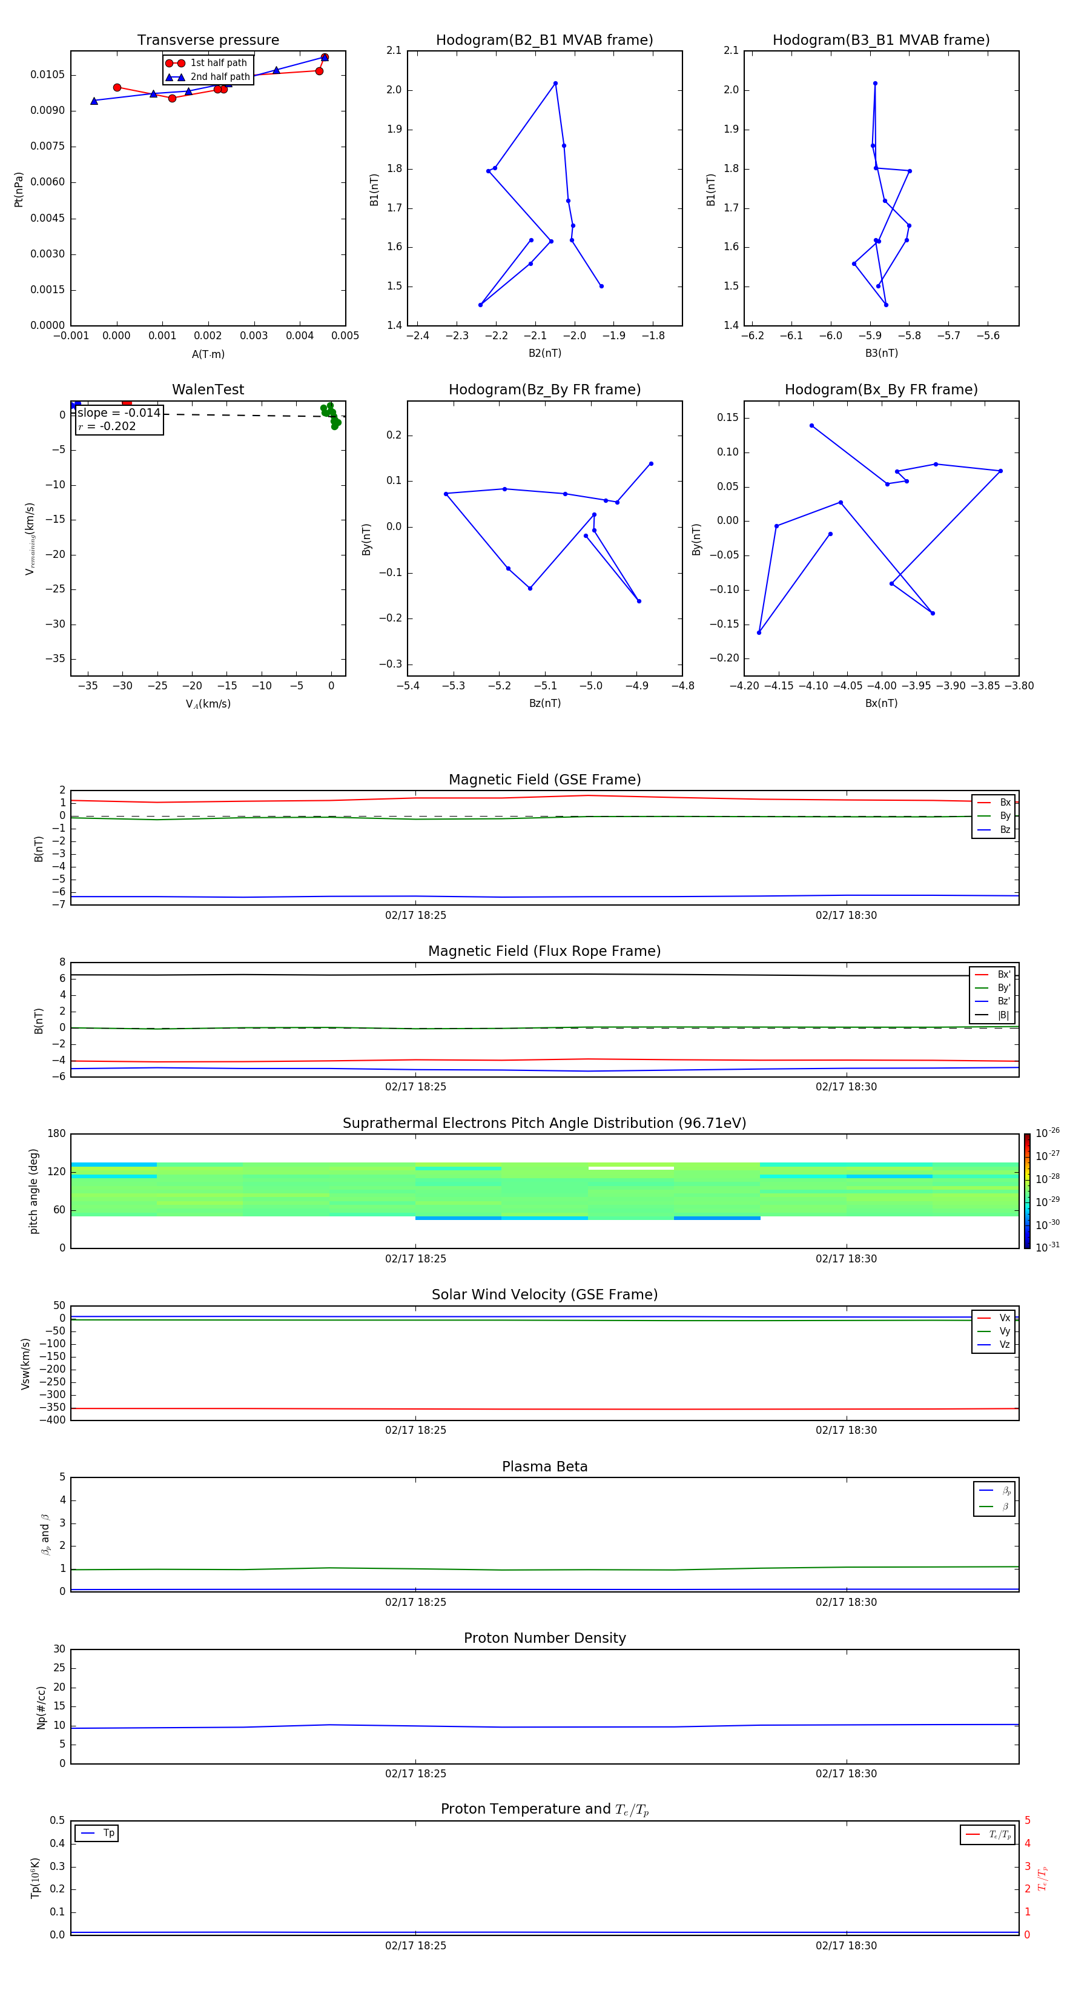Click the '|B|' legend entry in flux rope plot
The width and height of the screenshot is (1090, 1999).
pos(993,1015)
